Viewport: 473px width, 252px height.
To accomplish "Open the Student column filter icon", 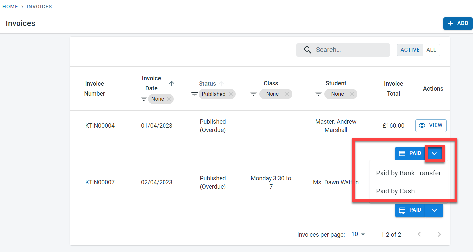I will point(318,94).
